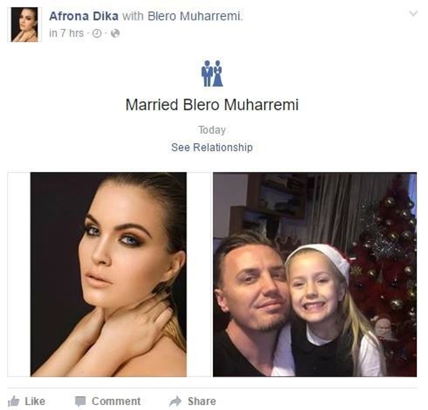
Task: Click the Comment button text
Action: tap(116, 401)
